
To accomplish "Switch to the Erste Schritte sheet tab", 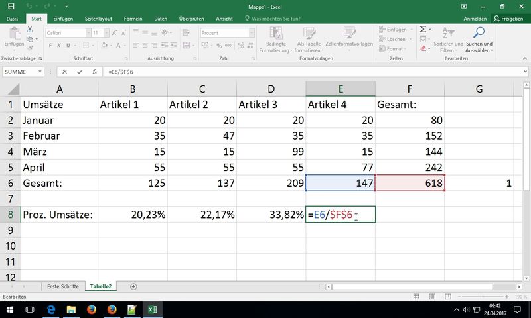I will [x=63, y=286].
